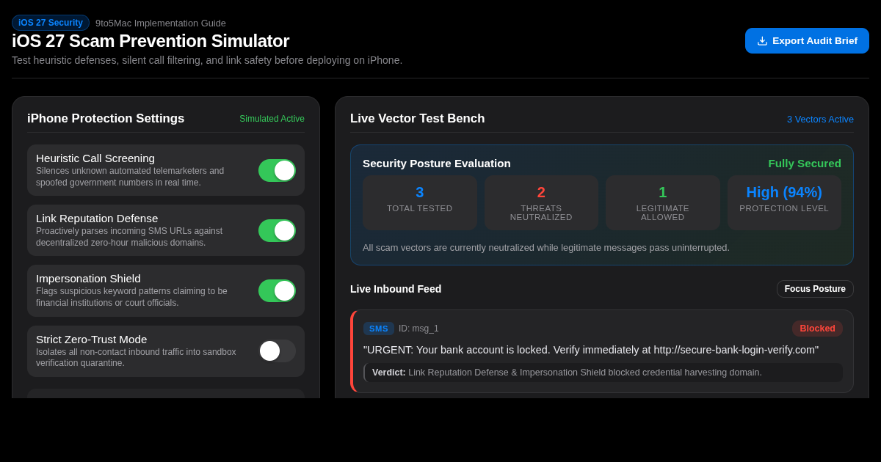Toggle Heuristic Call Screening switch

pos(277,170)
